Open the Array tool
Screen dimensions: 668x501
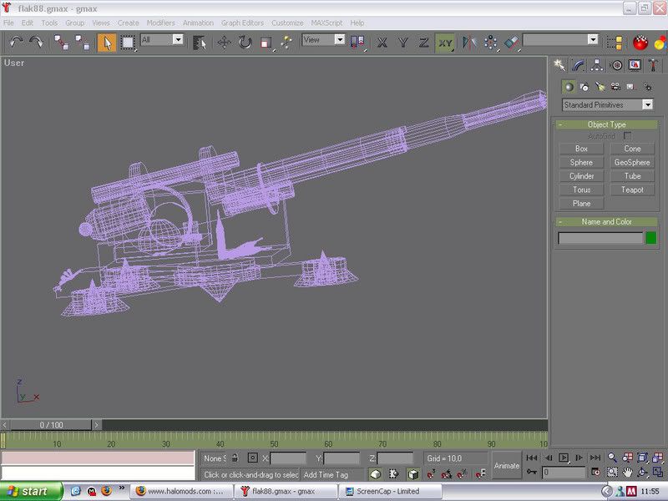pyautogui.click(x=490, y=43)
